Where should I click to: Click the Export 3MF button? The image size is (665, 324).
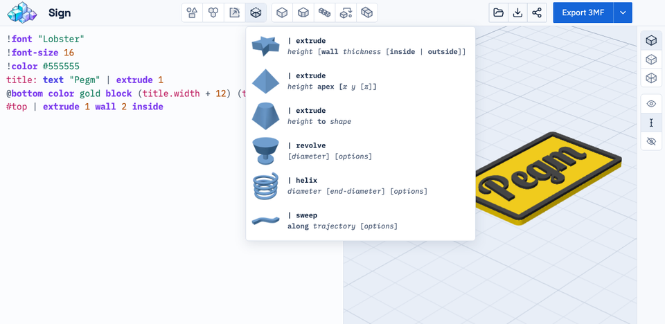tap(583, 12)
